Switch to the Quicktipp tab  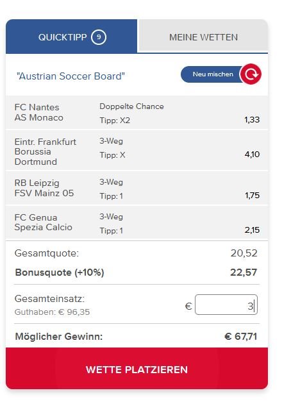point(72,36)
